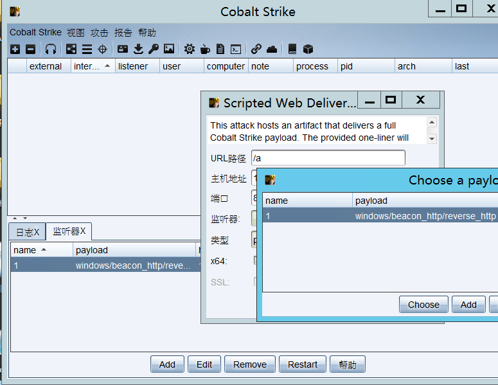Click name header in Choose a payload dialog
The image size is (498, 385).
[x=307, y=201]
